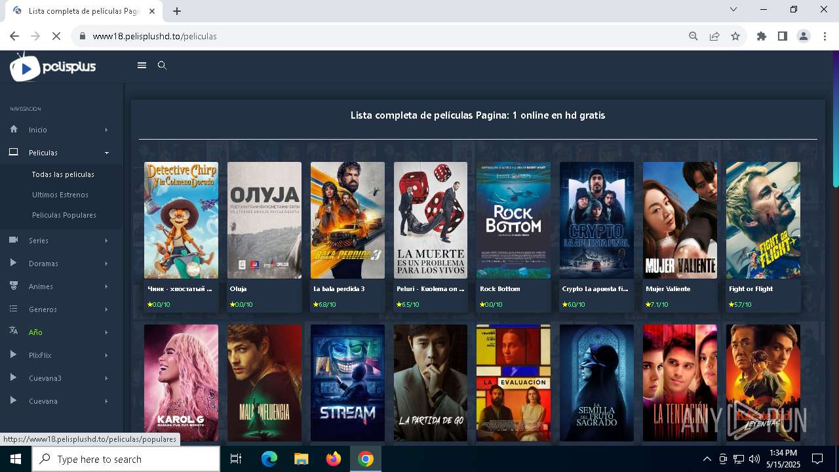Open the Crypto La apuesta final title
The height and width of the screenshot is (472, 839).
pyautogui.click(x=595, y=288)
